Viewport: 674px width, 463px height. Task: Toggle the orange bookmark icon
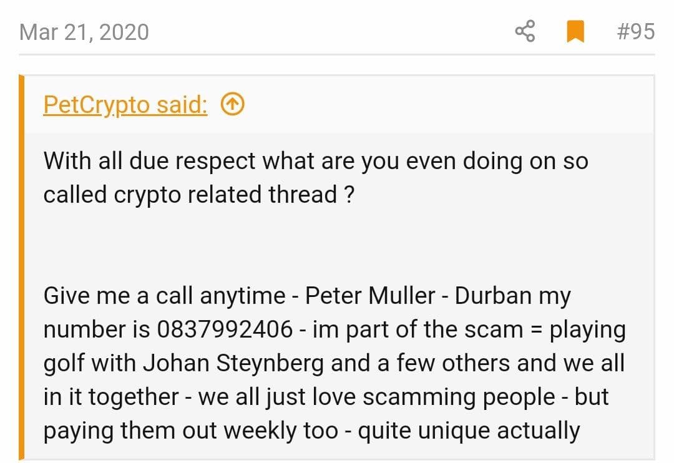coord(575,31)
